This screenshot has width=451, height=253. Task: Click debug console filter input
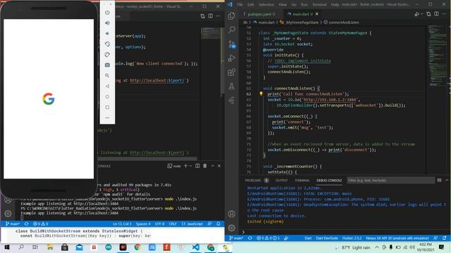point(390,180)
